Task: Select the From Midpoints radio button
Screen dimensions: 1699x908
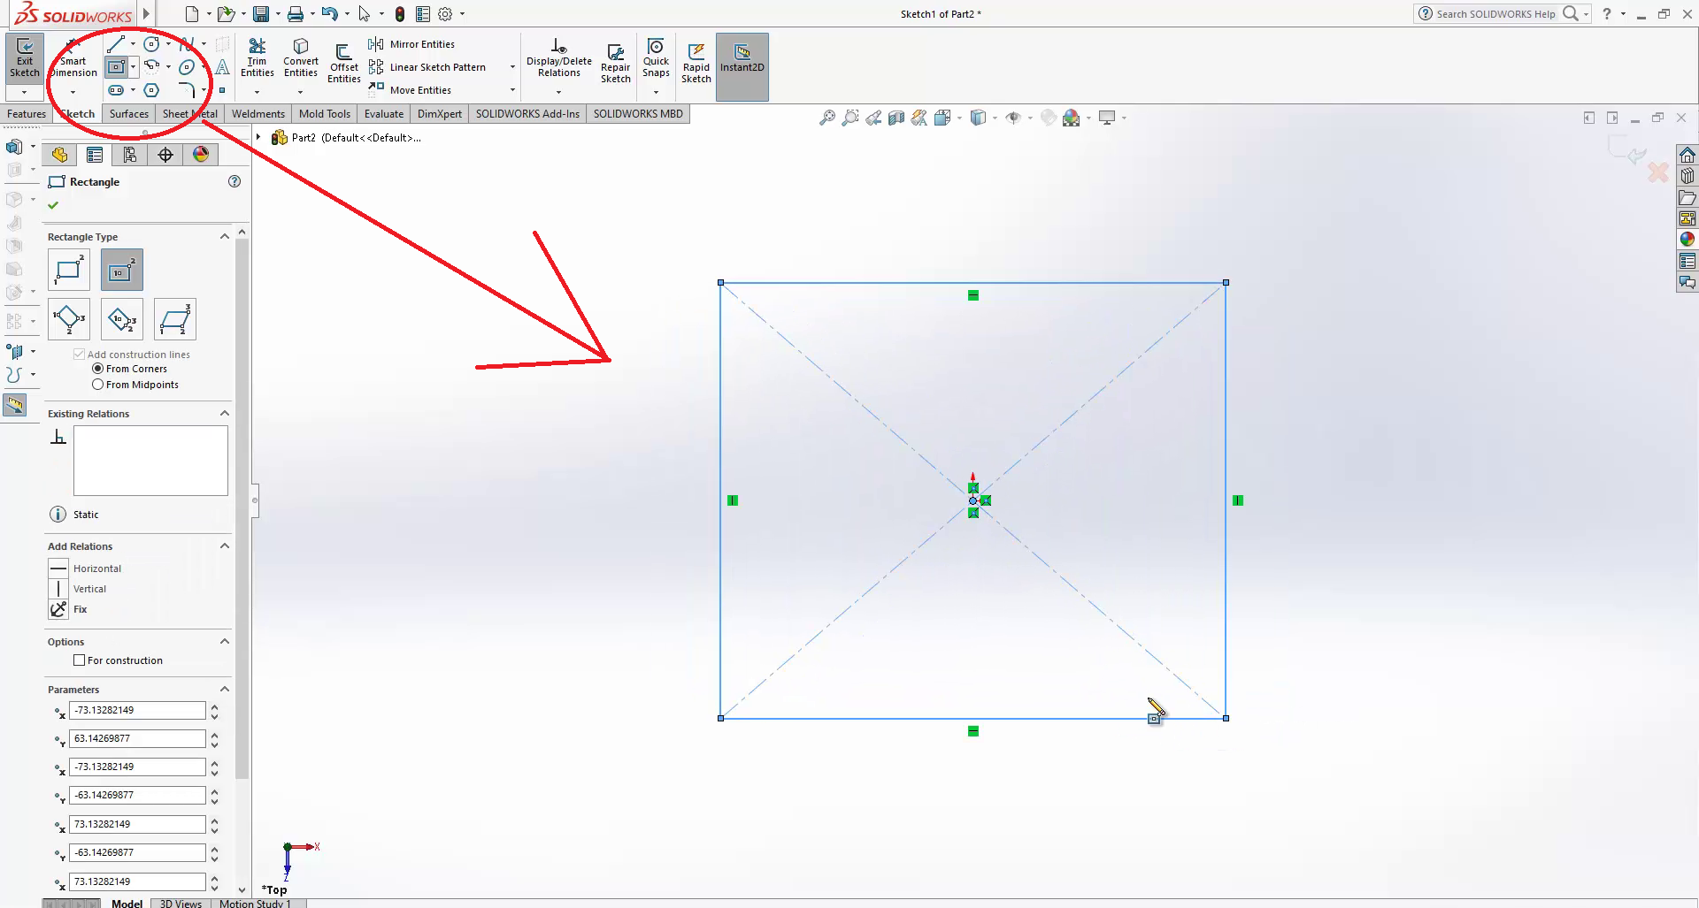Action: pos(98,385)
